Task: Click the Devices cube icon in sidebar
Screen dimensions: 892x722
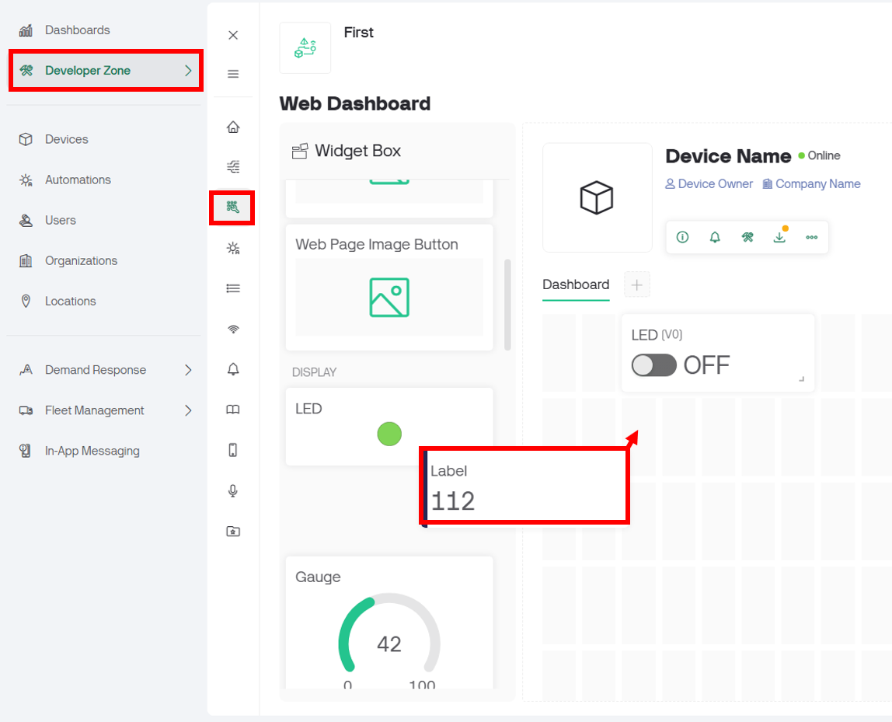Action: tap(26, 139)
